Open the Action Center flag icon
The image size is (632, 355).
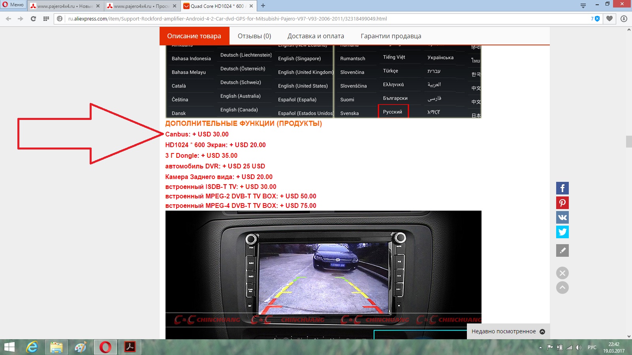pos(550,348)
